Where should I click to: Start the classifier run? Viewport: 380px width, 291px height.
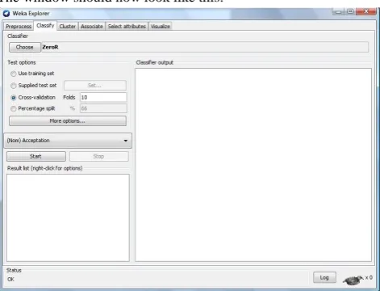36,157
